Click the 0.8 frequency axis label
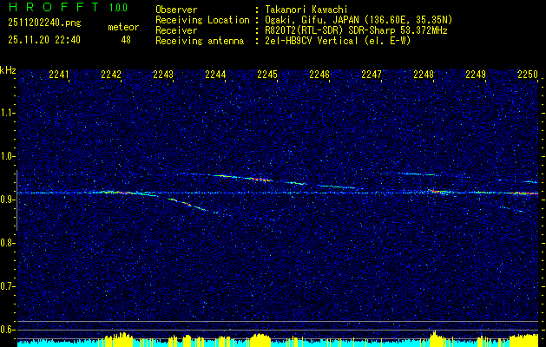The height and width of the screenshot is (347, 546). coord(7,243)
